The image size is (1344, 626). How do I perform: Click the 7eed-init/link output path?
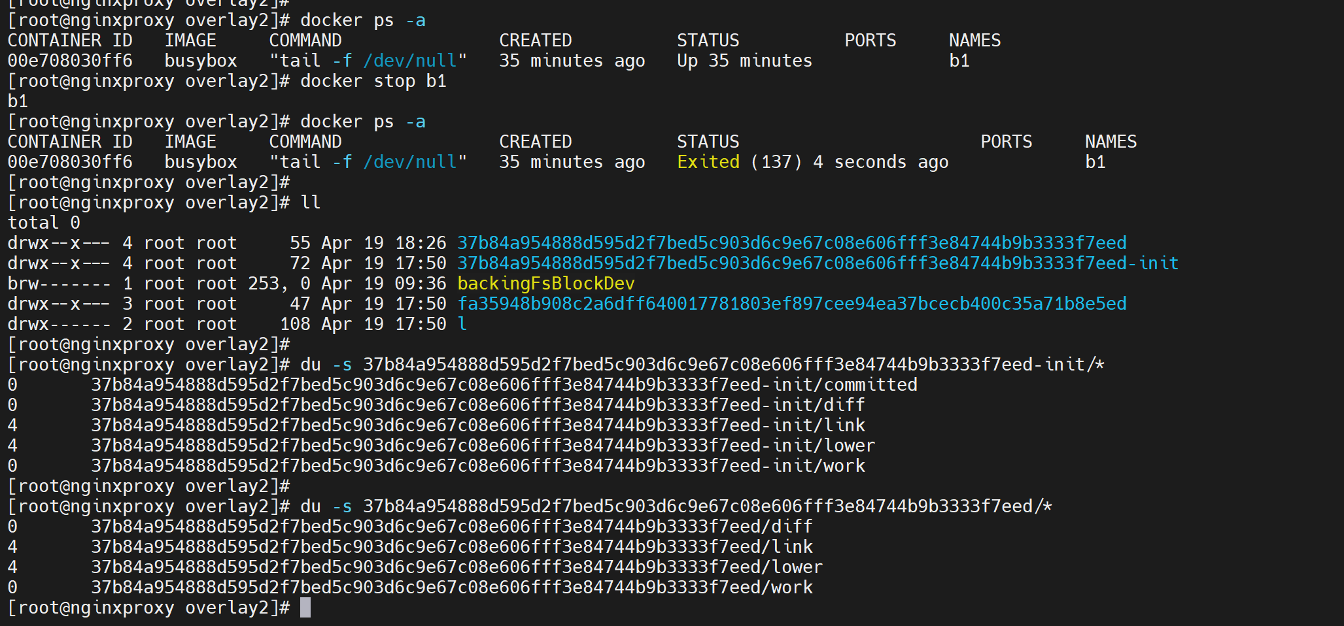(477, 425)
